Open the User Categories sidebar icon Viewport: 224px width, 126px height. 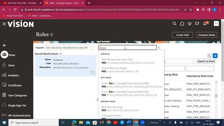click(x=4, y=95)
